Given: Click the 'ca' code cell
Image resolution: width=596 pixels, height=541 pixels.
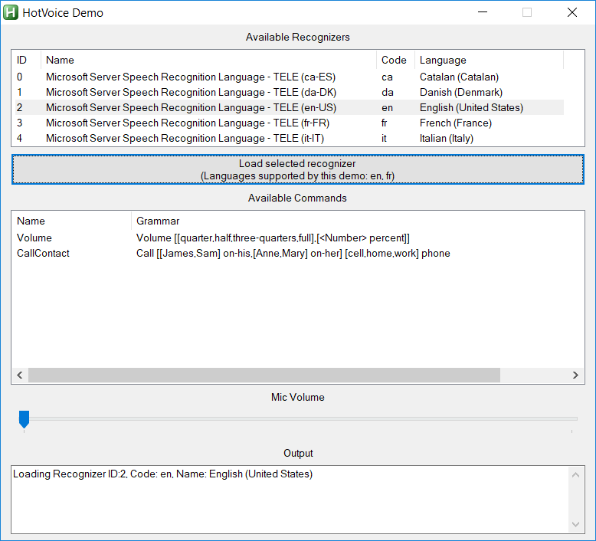Looking at the screenshot, I should [x=387, y=77].
